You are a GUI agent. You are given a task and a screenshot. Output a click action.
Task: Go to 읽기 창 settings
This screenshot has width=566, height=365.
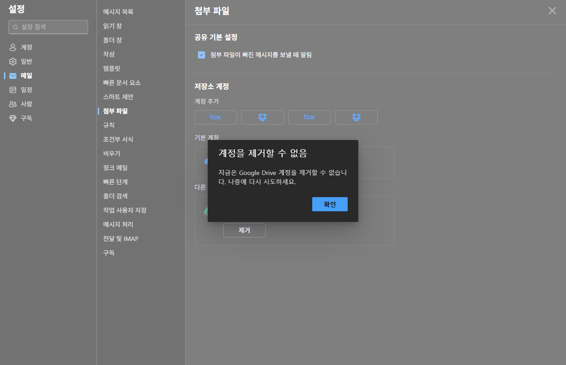[112, 26]
